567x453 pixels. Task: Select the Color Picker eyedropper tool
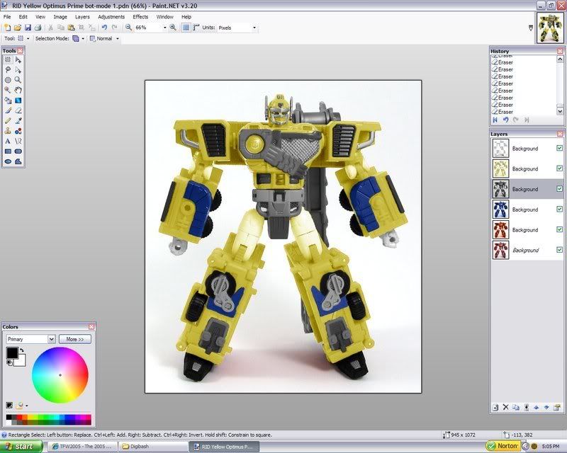click(x=18, y=120)
